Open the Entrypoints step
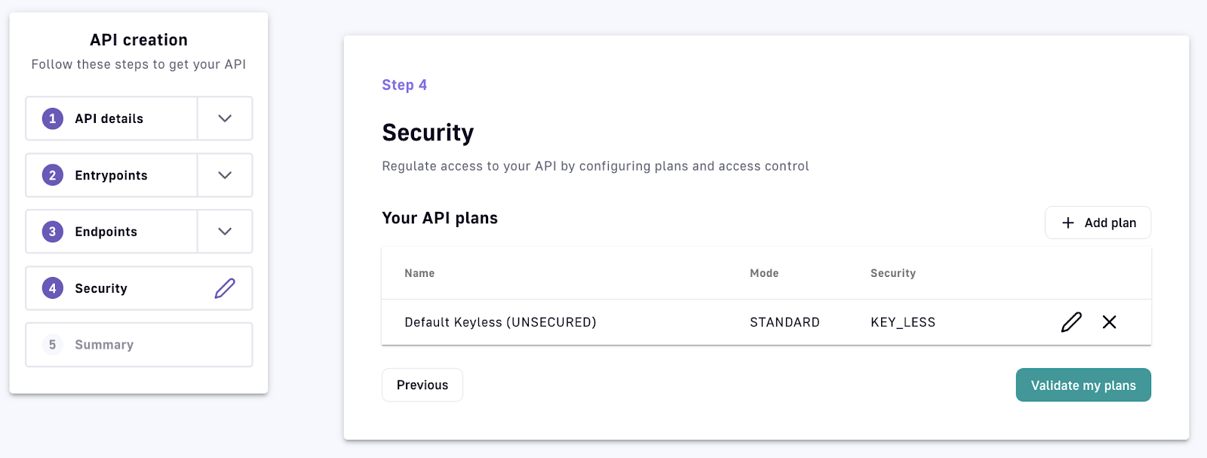The height and width of the screenshot is (458, 1207). (x=112, y=175)
